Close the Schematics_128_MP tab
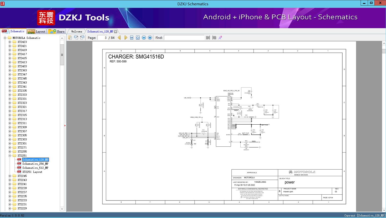386x218 pixels. click(116, 31)
